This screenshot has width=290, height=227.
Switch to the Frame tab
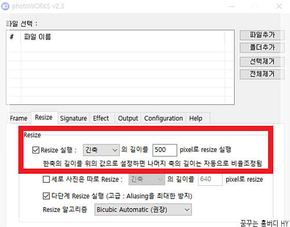(19, 118)
